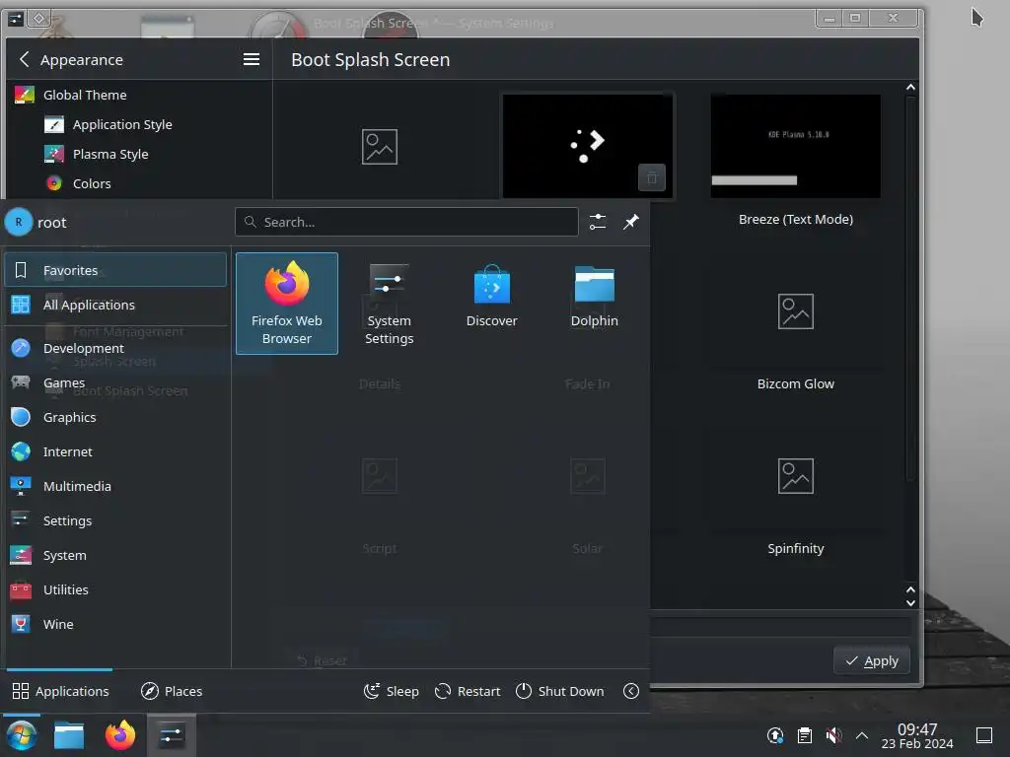Viewport: 1010px width, 757px height.
Task: Open Dolphin from the taskbar
Action: coord(69,735)
